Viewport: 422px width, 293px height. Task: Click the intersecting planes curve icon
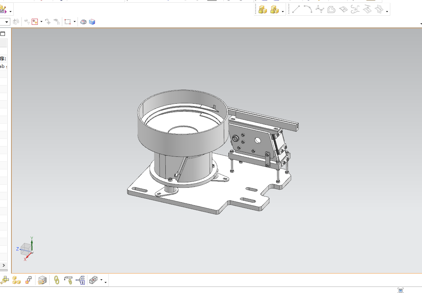379,10
